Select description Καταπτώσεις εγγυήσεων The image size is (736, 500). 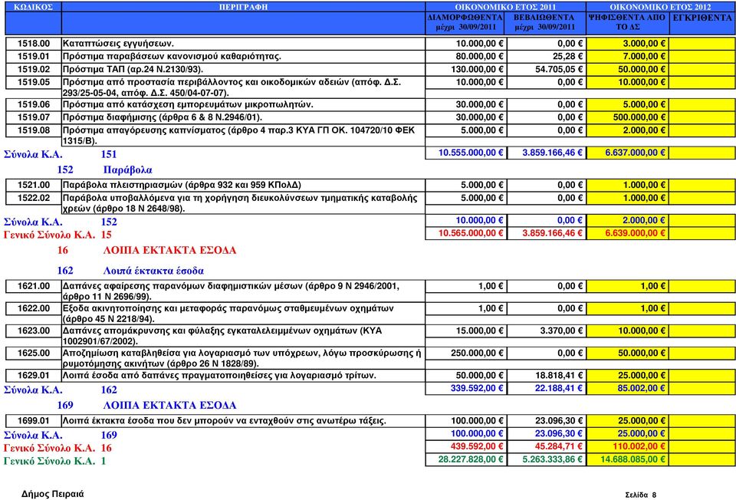(118, 44)
